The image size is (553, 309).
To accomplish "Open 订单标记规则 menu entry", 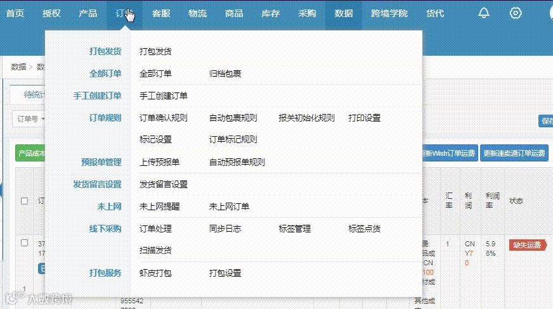I will pos(233,139).
